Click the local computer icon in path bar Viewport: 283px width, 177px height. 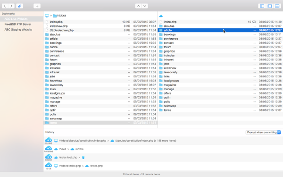point(47,16)
